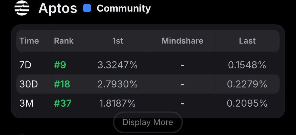Screen dimensions: 296x135
Task: Click the Aptos striped logo icon
Action: coord(22,8)
